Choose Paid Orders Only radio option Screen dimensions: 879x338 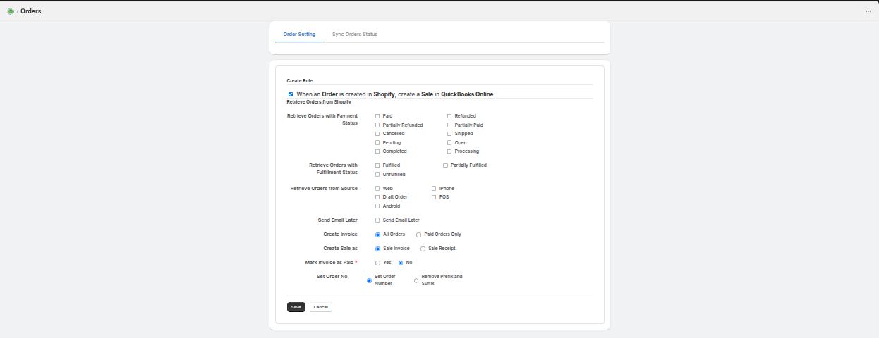[419, 234]
